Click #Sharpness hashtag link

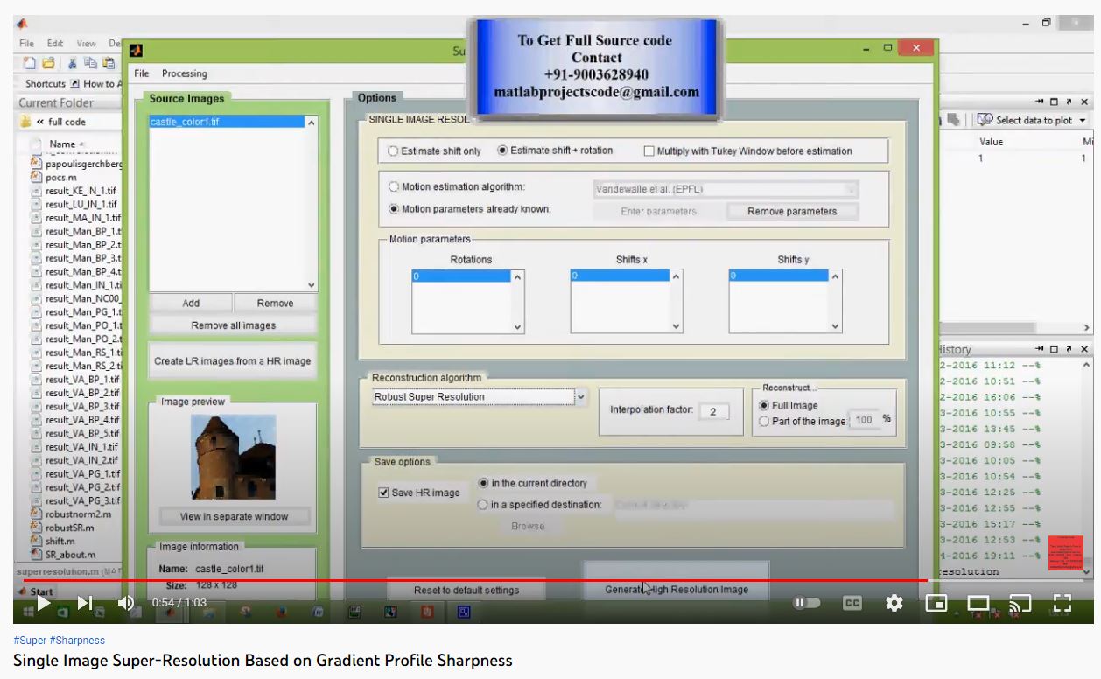[77, 640]
